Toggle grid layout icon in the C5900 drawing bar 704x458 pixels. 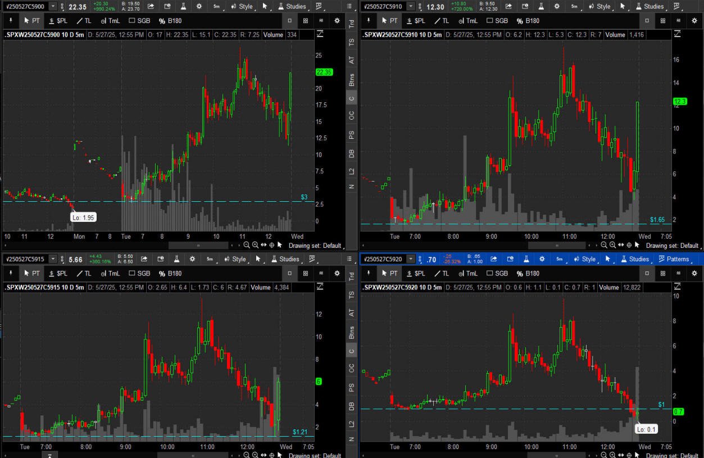pyautogui.click(x=305, y=20)
